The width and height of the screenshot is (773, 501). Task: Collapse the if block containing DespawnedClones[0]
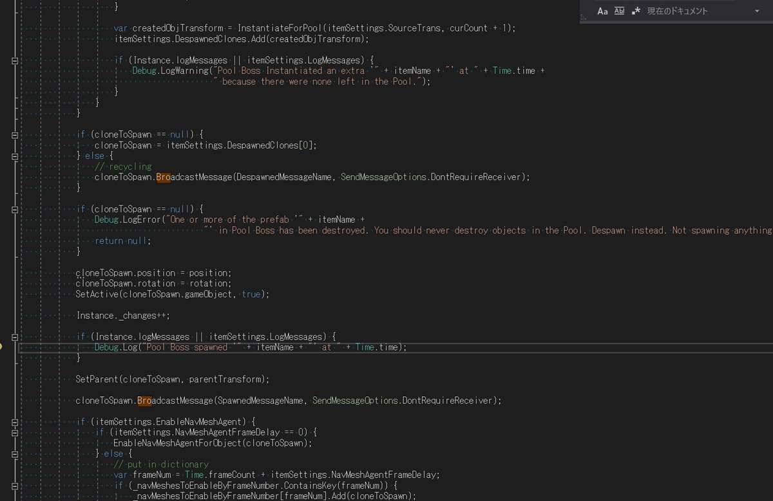15,134
